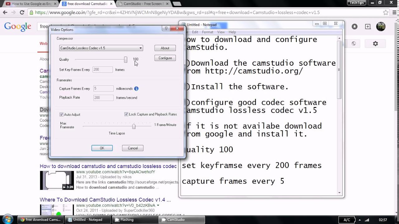Screen dimensions: 399x224
Task: Click the Google share plus icon
Action: [368, 26]
